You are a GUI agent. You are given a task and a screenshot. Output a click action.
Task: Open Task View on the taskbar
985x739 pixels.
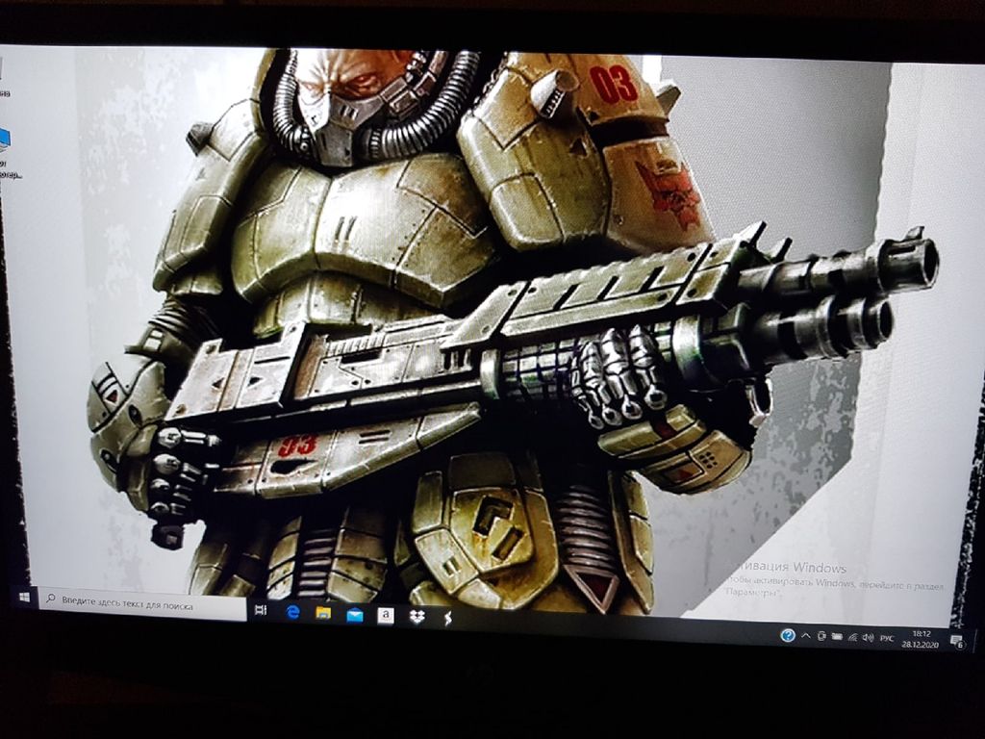click(261, 609)
